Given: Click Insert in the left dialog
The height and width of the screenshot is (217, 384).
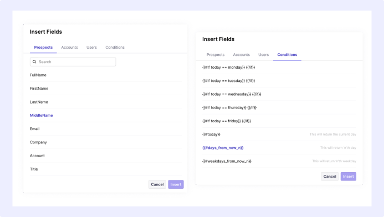Looking at the screenshot, I should pyautogui.click(x=176, y=184).
